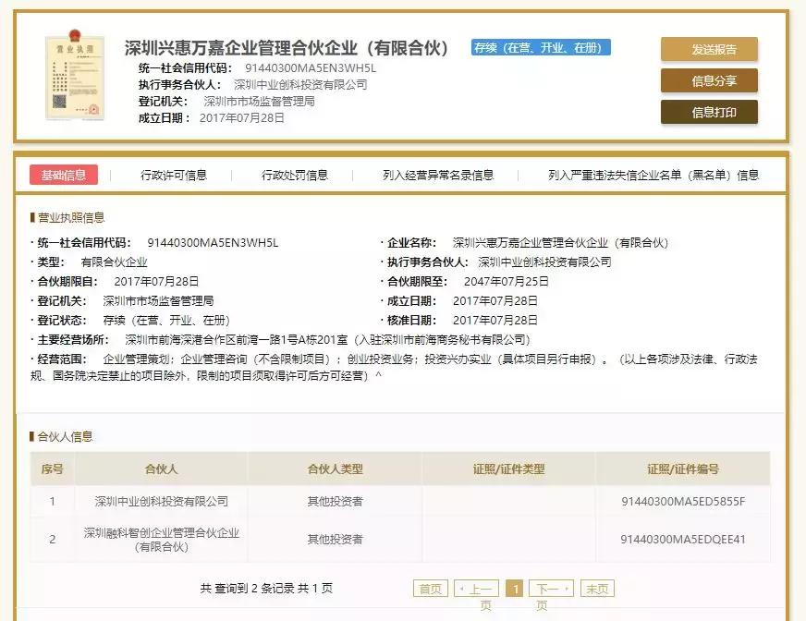Click the 存续（在营、开业、在册）status badge

tap(539, 44)
